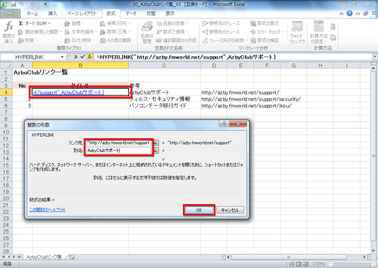This screenshot has width=378, height=268.
Task: Click the リンク先 input field
Action: (118, 143)
